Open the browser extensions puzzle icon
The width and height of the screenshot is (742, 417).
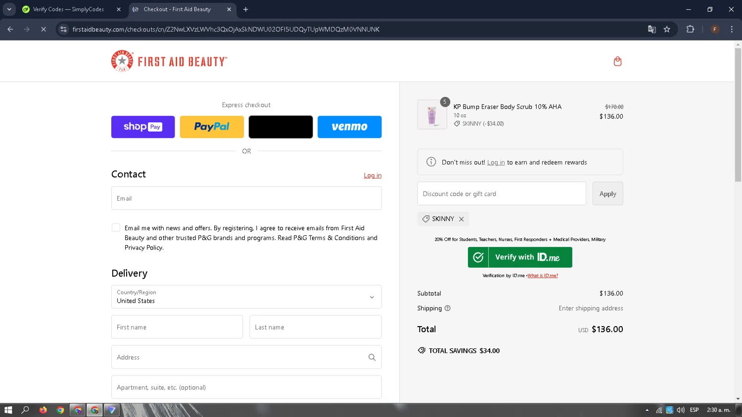click(691, 29)
